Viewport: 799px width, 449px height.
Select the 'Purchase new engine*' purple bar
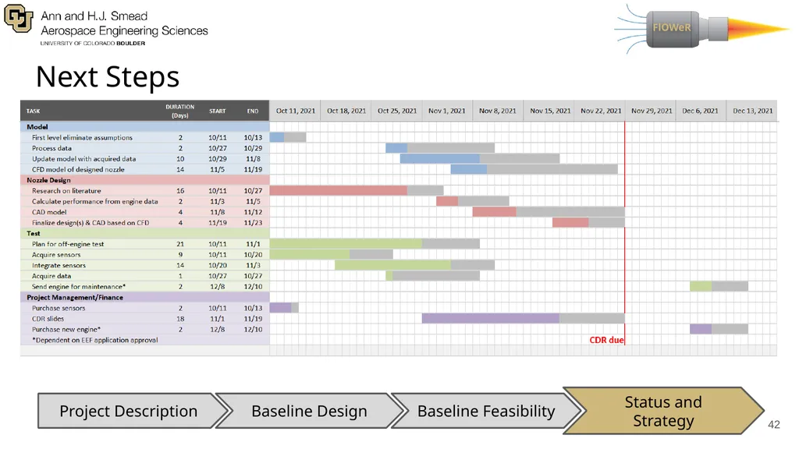[701, 330]
